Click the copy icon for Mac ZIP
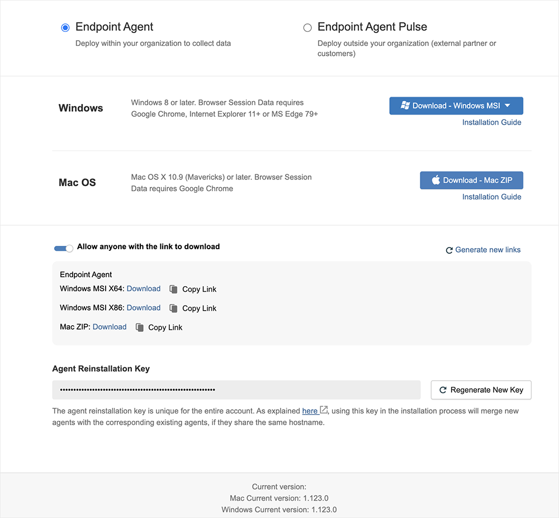Image resolution: width=559 pixels, height=518 pixels. pyautogui.click(x=140, y=327)
